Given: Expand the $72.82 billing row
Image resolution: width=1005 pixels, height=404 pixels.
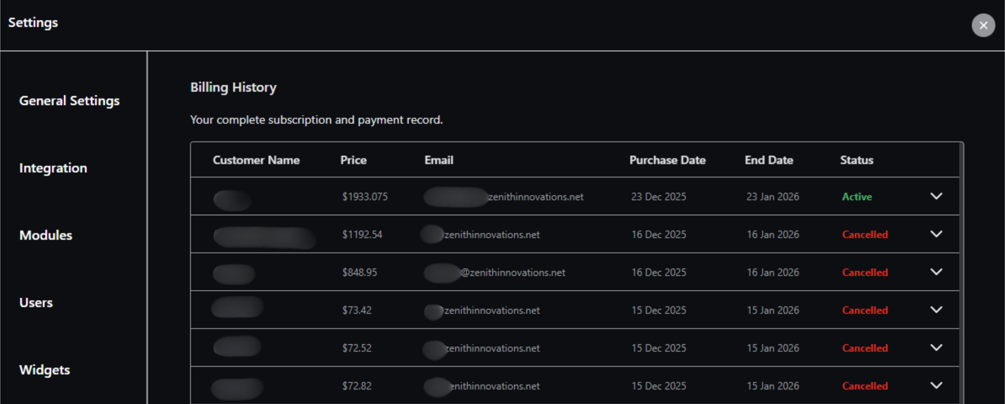Looking at the screenshot, I should (x=936, y=386).
